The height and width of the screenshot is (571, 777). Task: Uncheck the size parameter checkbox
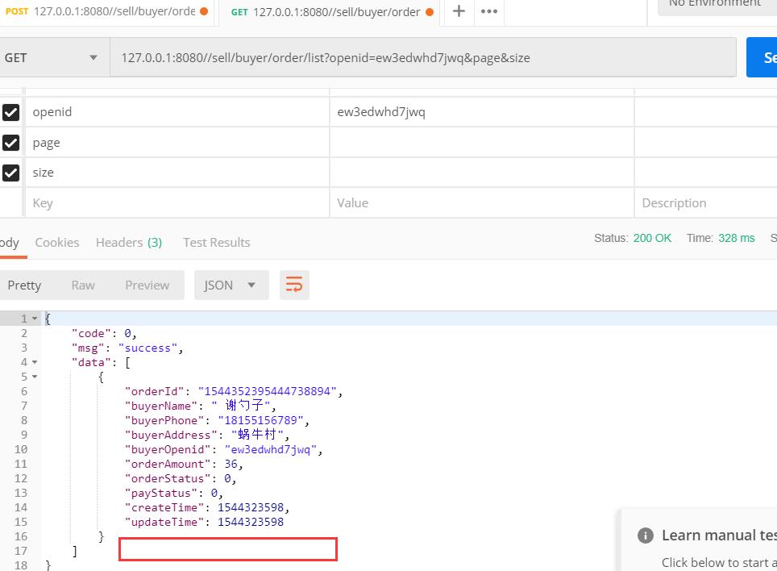[11, 173]
